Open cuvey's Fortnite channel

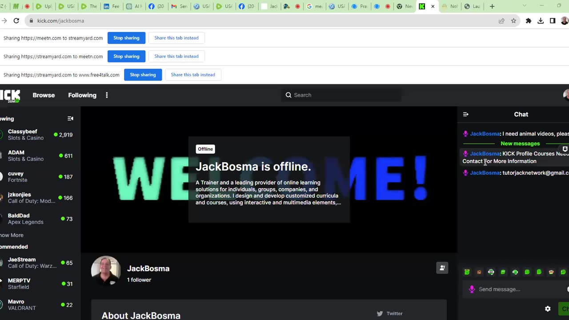38,177
